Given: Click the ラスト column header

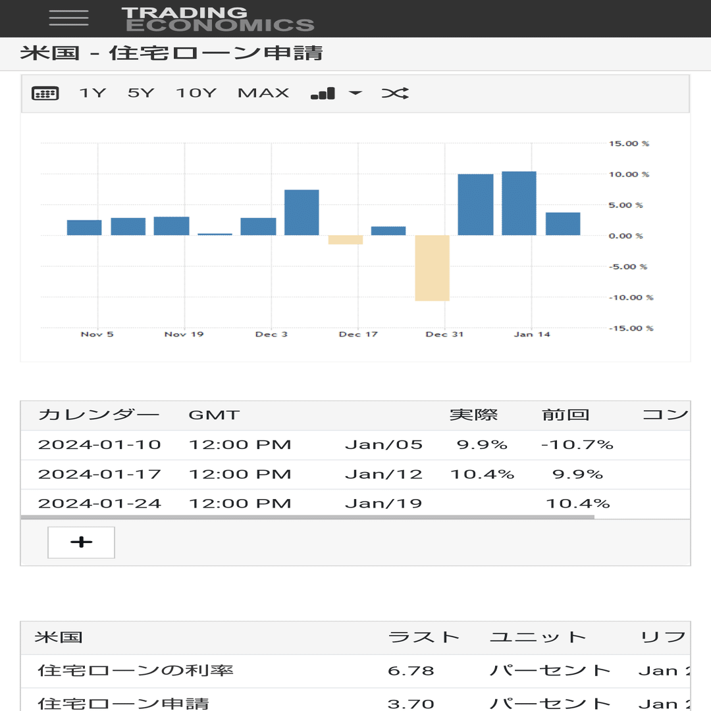Looking at the screenshot, I should click(423, 637).
